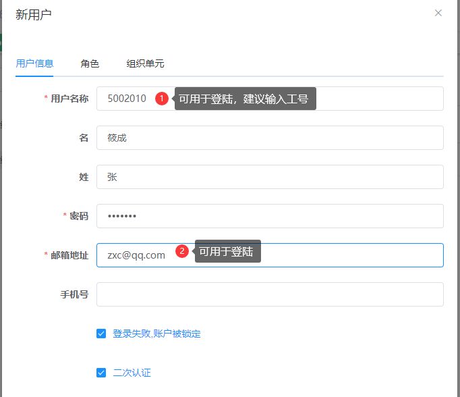
Task: Click the red number 2 annotation badge
Action: [x=181, y=252]
